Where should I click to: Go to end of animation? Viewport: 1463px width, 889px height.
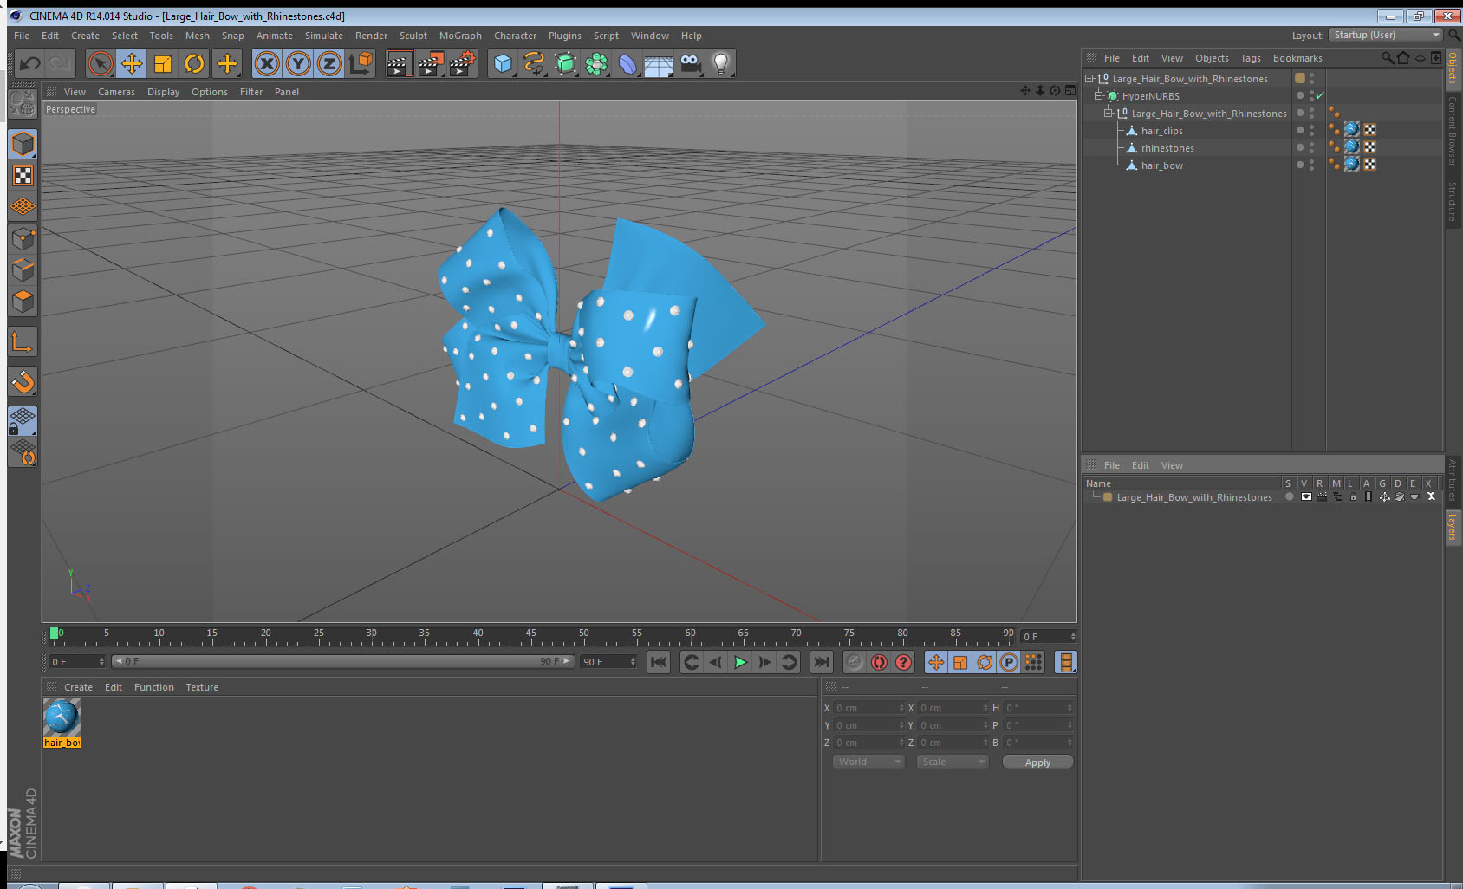821,662
